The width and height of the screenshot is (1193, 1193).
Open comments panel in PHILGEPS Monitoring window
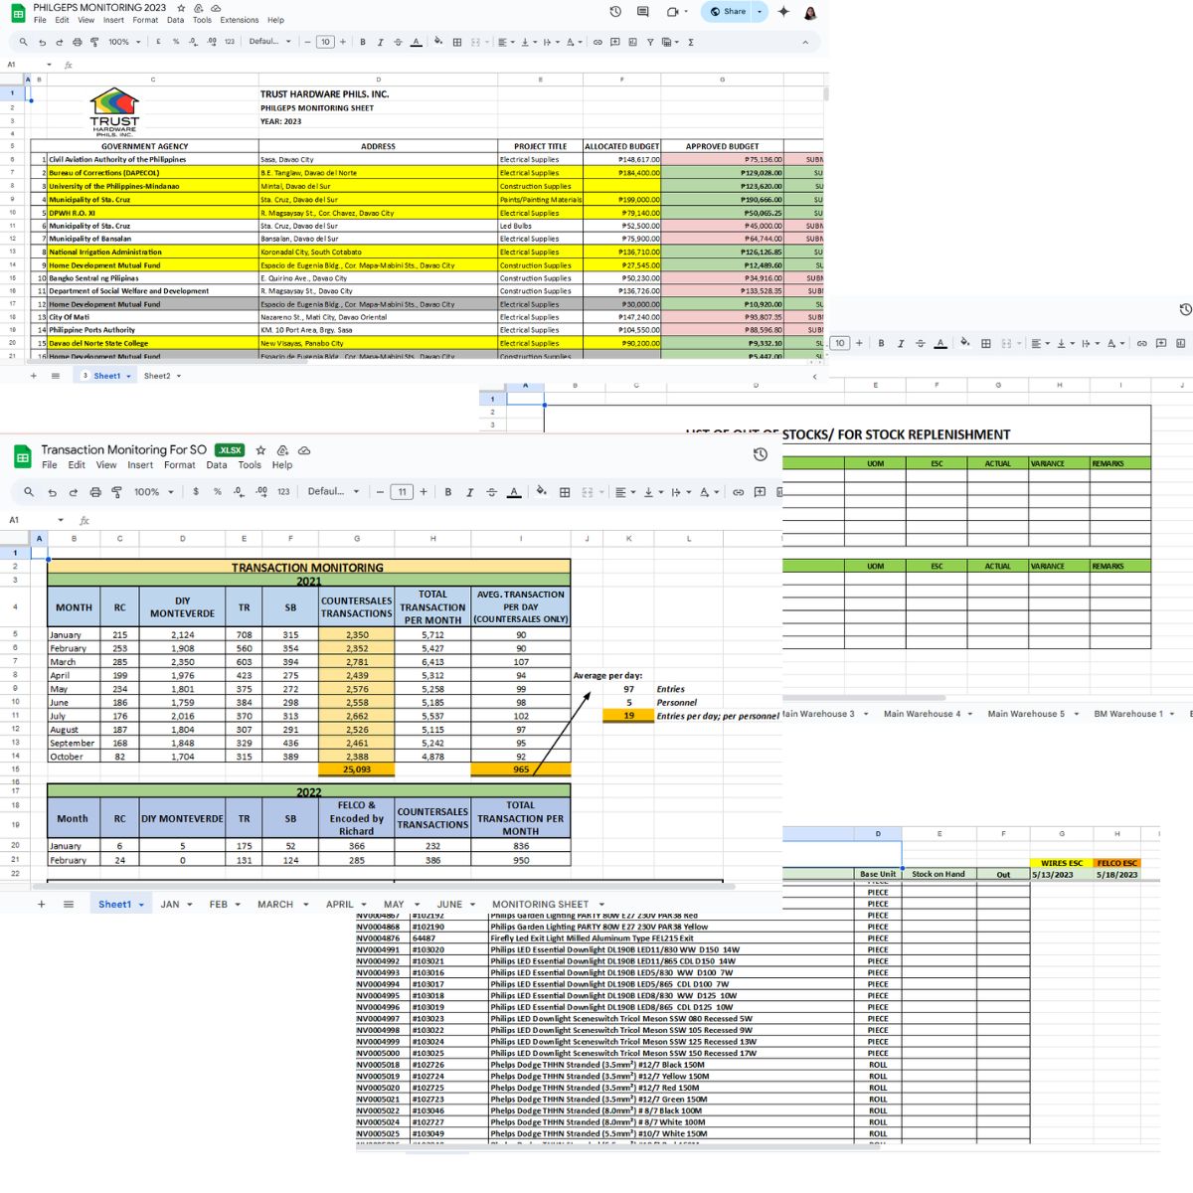point(643,12)
